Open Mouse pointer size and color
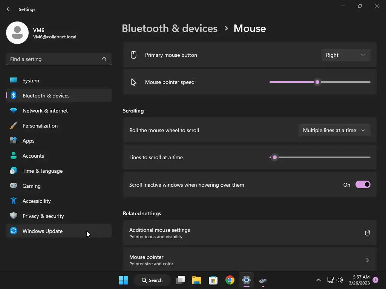This screenshot has width=386, height=289. 250,260
